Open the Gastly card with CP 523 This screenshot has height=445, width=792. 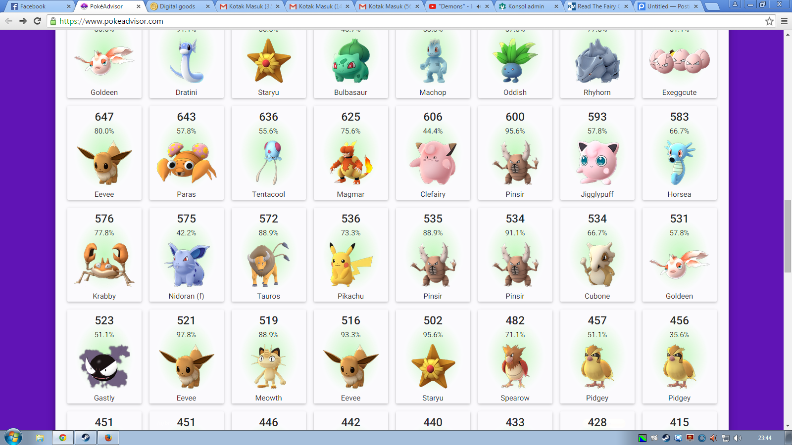point(104,357)
